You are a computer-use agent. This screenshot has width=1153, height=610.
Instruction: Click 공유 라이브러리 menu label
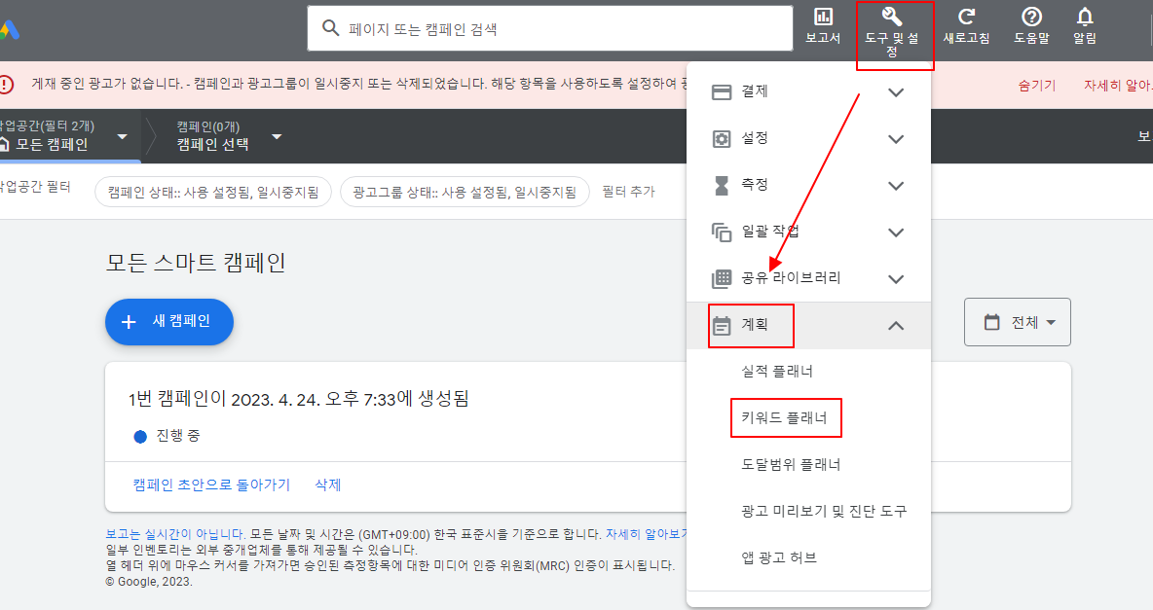click(x=791, y=278)
